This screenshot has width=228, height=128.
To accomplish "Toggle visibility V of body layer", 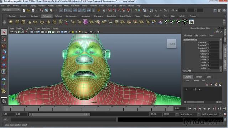I will point(186,89).
